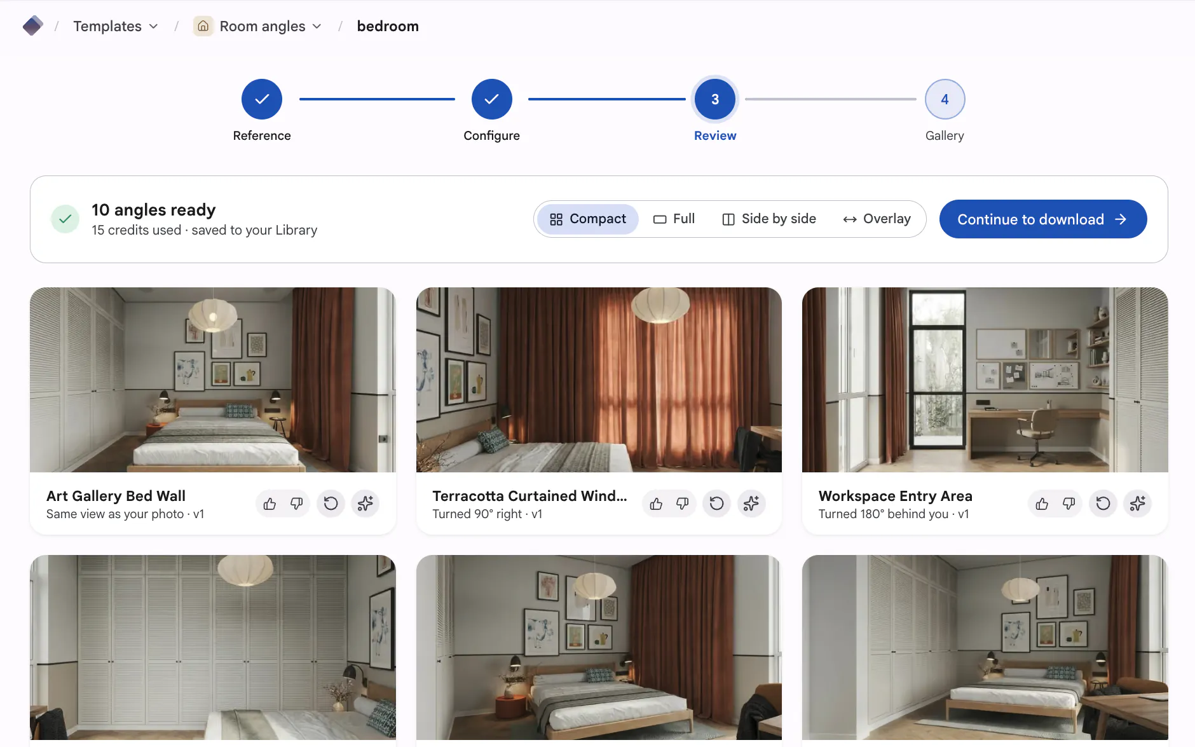The image size is (1195, 747).
Task: Click Continue to download button
Action: [1043, 219]
